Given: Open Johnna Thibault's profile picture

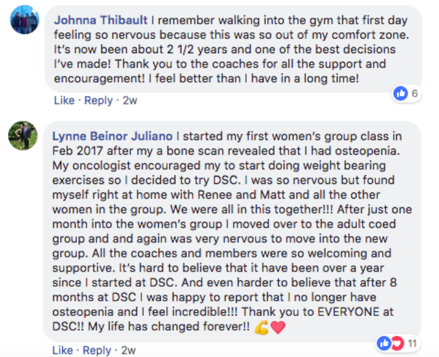Looking at the screenshot, I should point(24,20).
